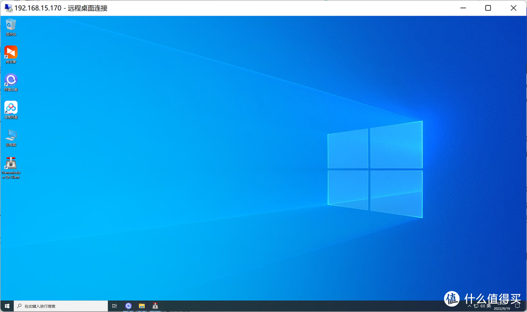Select the Recycle Bin (回收站) desktop icon
This screenshot has height=312, width=527.
[11, 27]
